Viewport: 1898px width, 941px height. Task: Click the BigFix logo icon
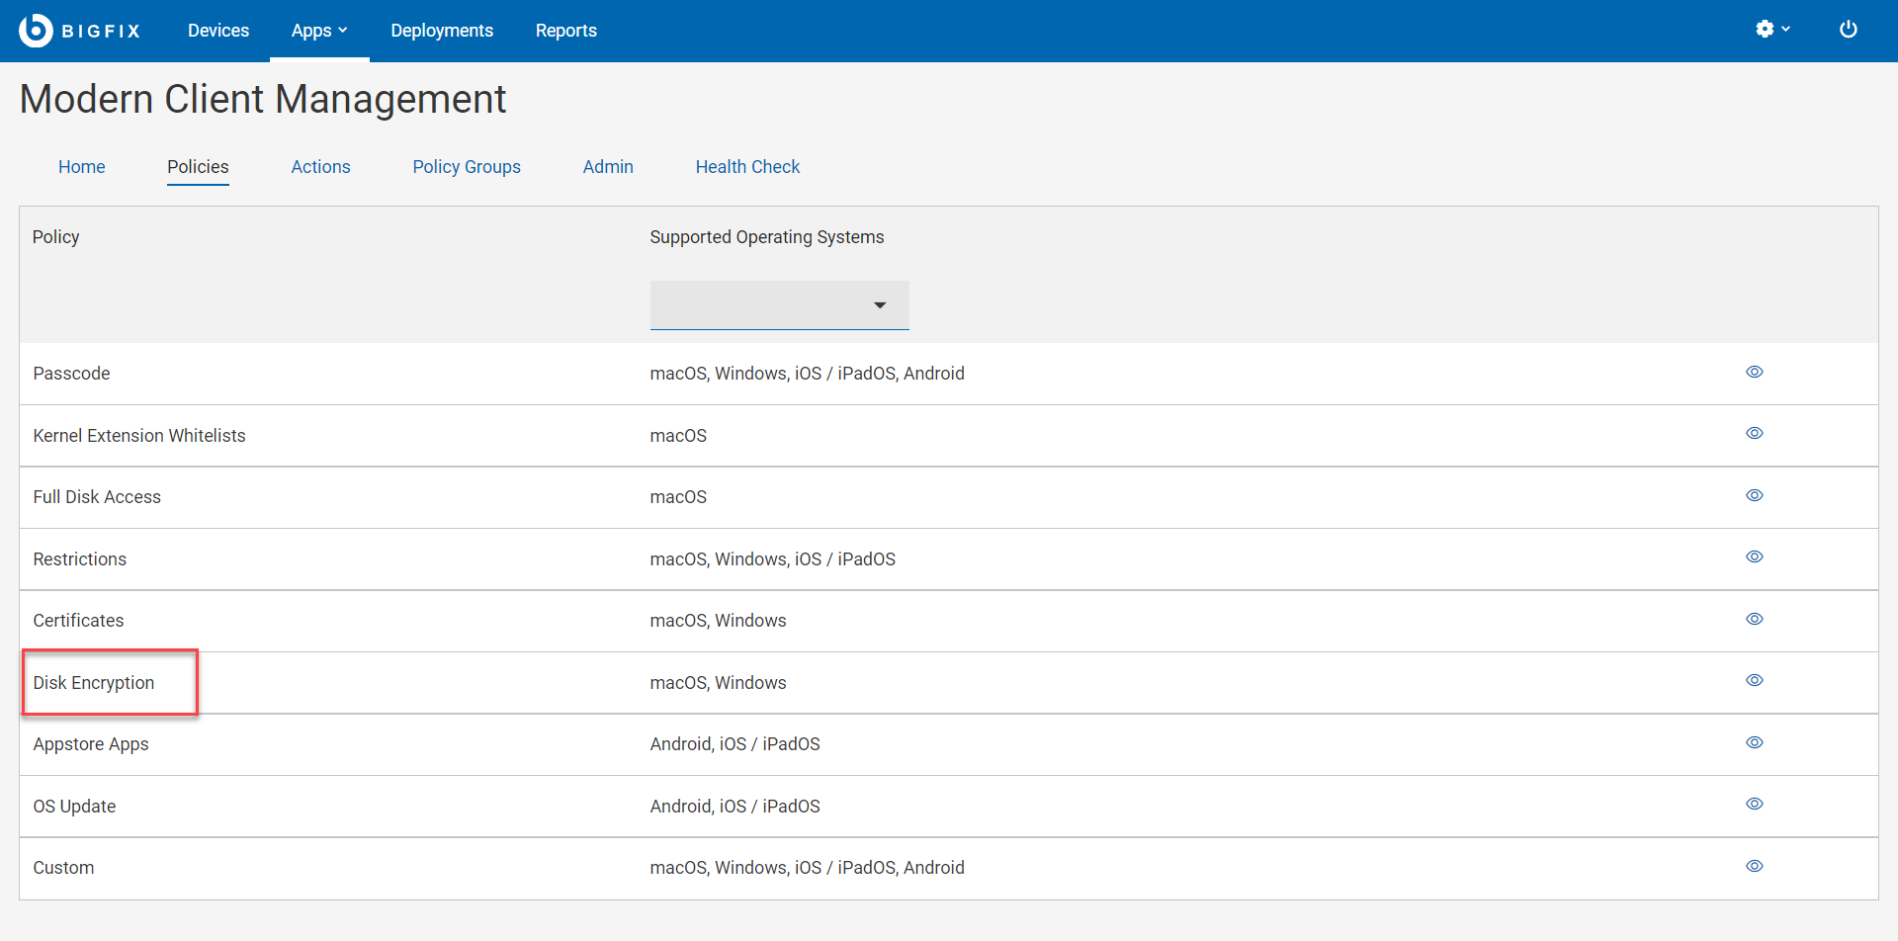pos(36,31)
